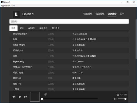Focus the search box containing 王俊凯
Image resolution: width=137 pixels, height=103 pixels.
(69, 21)
